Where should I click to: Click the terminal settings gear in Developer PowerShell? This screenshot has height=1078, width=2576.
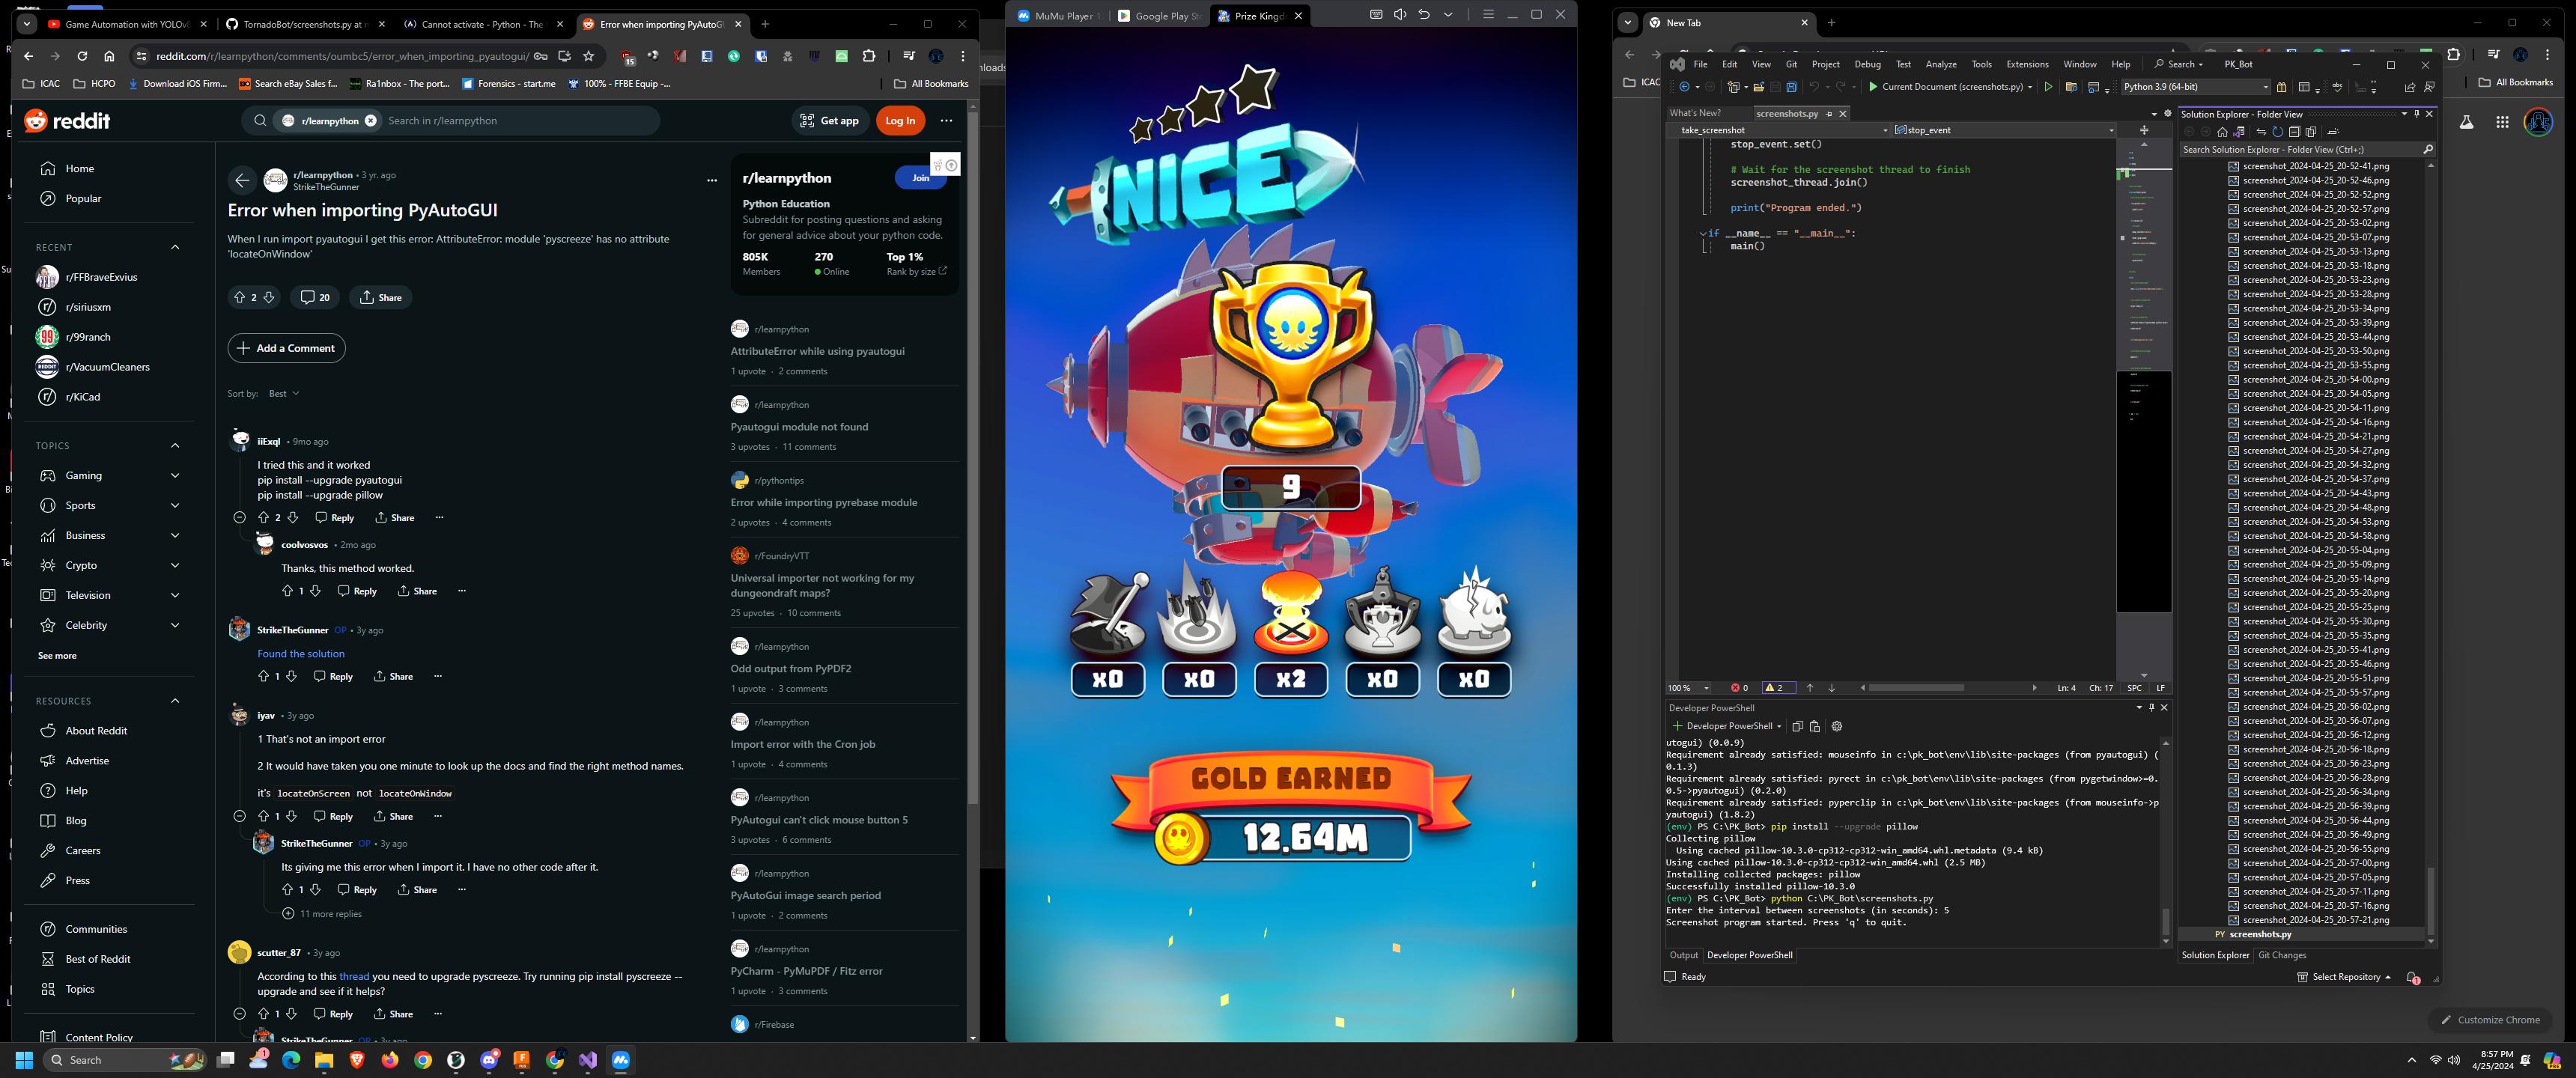click(1836, 726)
